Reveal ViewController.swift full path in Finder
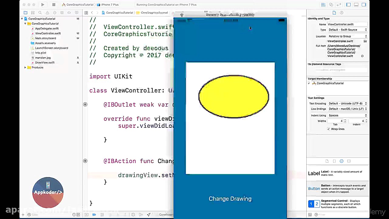This screenshot has width=389, height=219. coord(362,56)
